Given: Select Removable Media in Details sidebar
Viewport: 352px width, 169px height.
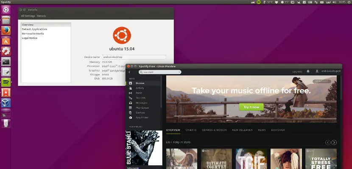Looking at the screenshot, I should (x=46, y=33).
